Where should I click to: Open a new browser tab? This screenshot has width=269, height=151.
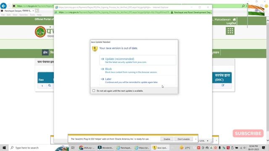tap(37, 10)
